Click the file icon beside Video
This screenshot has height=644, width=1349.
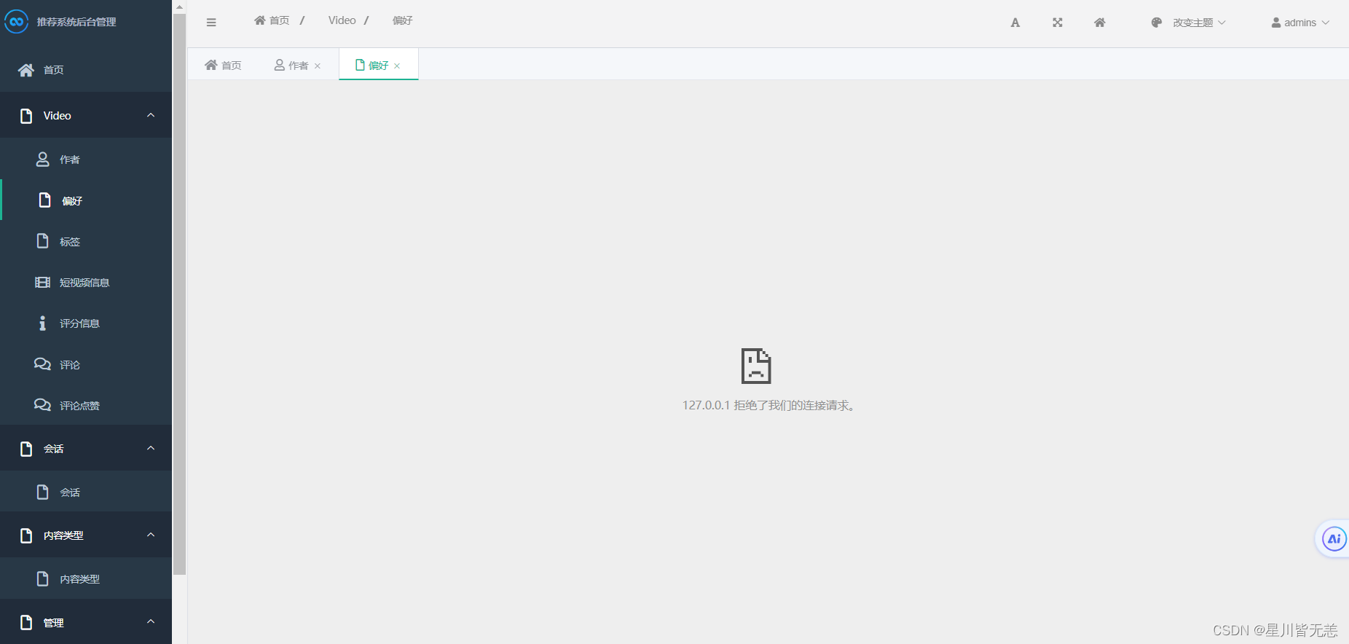(26, 116)
